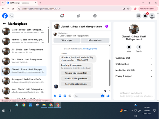Open the Windows notification center icon
The width and height of the screenshot is (159, 119).
(x=155, y=111)
